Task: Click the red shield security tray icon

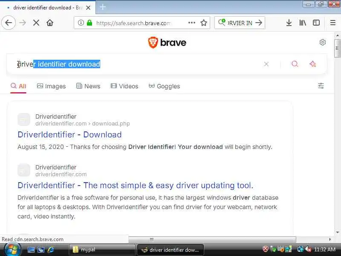Action: [x=265, y=249]
